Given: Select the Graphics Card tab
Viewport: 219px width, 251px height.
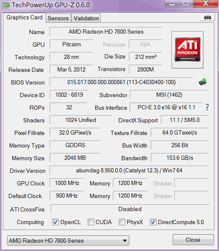Looking at the screenshot, I should coord(24,18).
